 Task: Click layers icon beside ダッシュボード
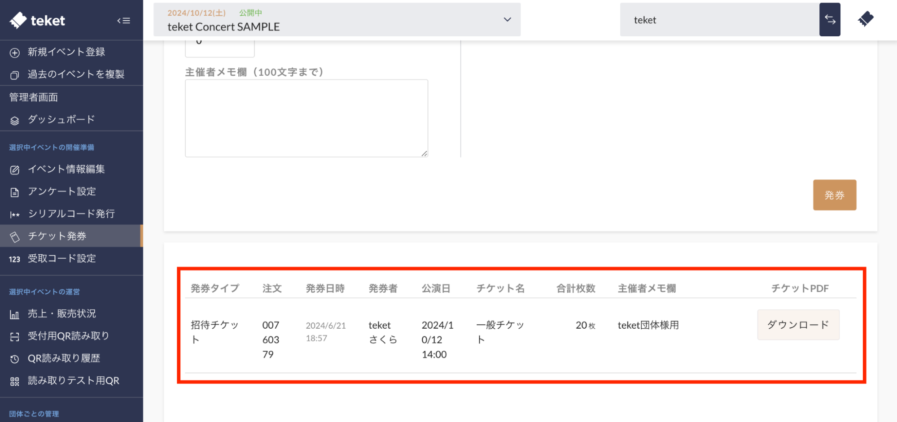point(15,120)
